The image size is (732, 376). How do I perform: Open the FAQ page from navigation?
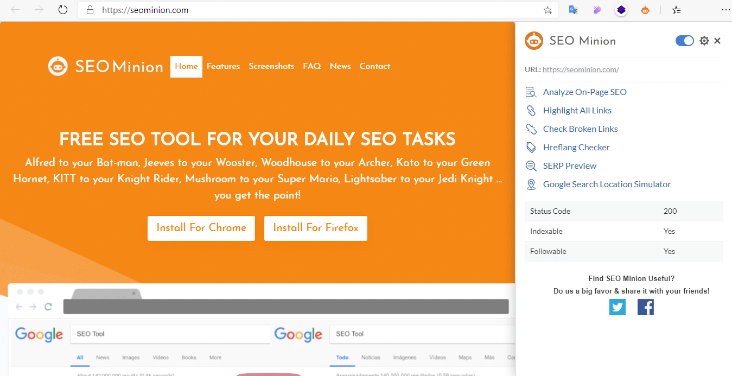click(311, 66)
